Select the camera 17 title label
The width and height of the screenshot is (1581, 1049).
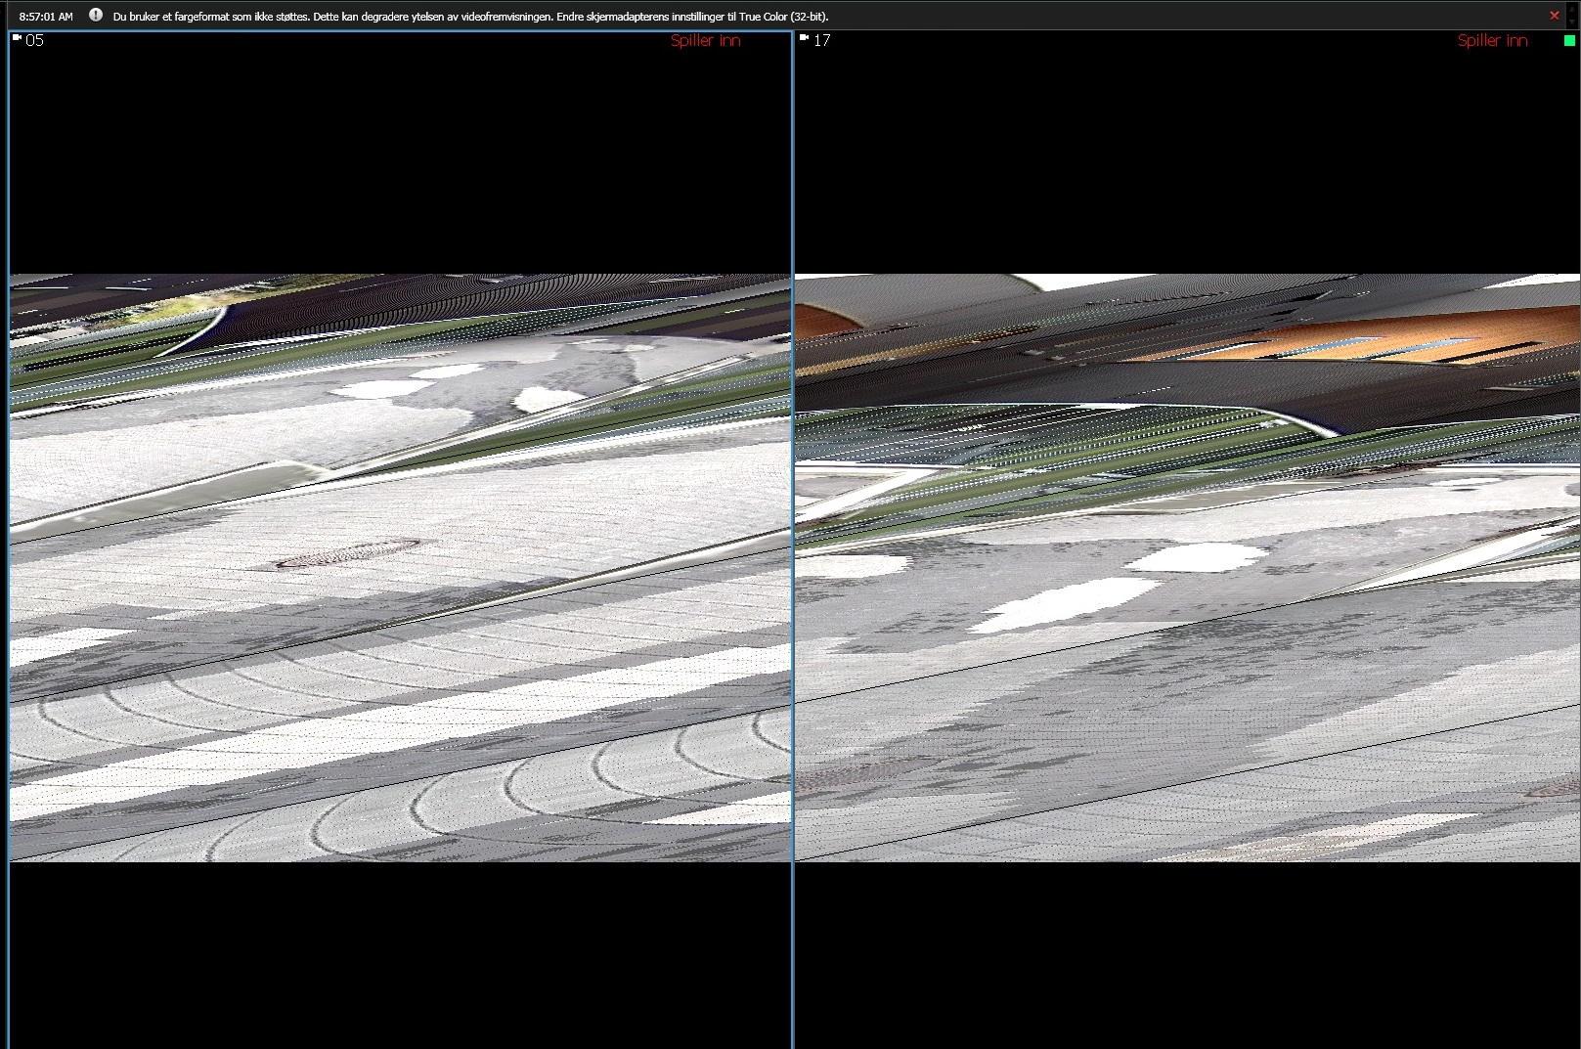tap(821, 40)
